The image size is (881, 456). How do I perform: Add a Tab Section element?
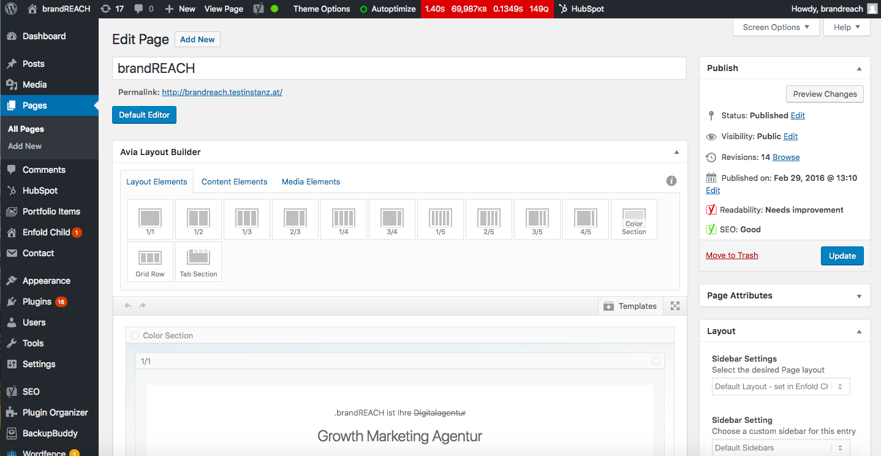pyautogui.click(x=199, y=262)
